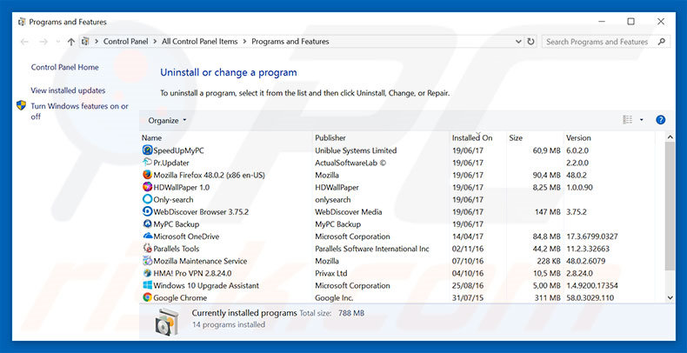Image resolution: width=687 pixels, height=353 pixels.
Task: Click the Parallels Tools icon
Action: (x=147, y=249)
